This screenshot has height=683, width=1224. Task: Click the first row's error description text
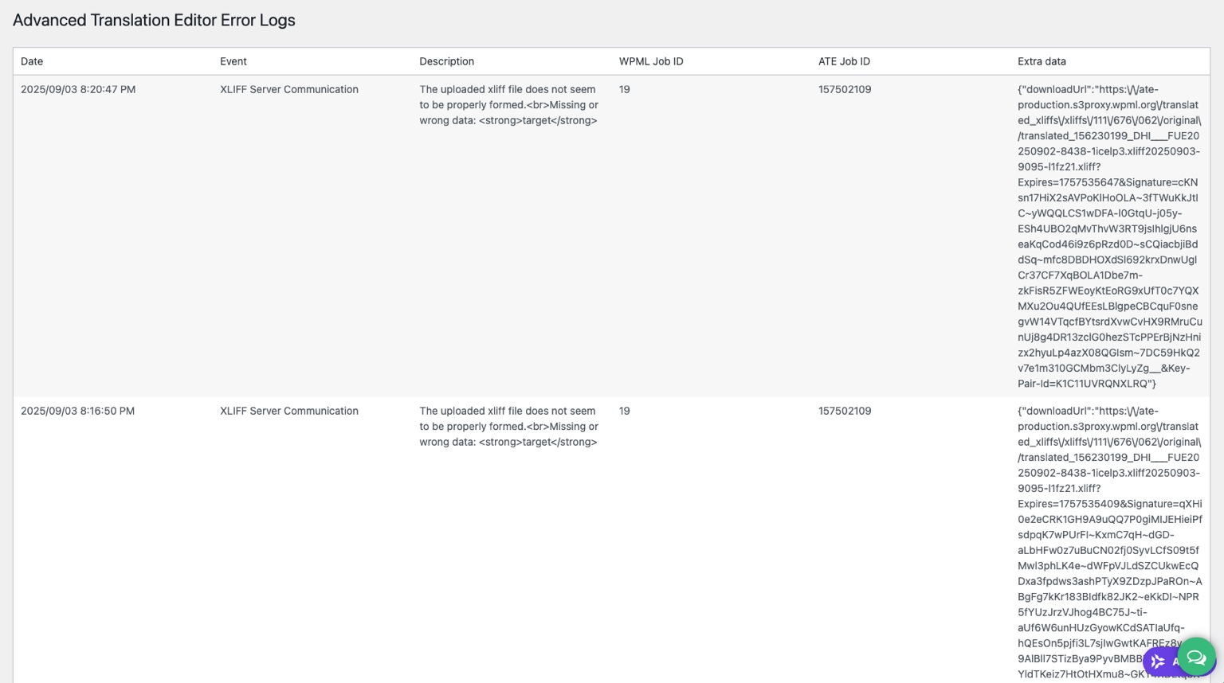pyautogui.click(x=508, y=105)
